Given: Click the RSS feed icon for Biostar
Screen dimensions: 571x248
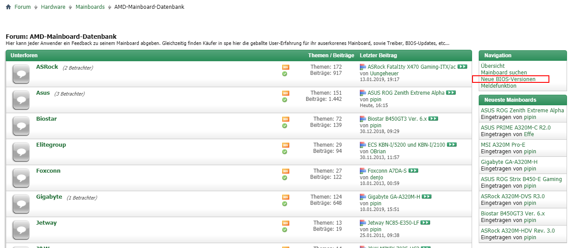Looking at the screenshot, I should point(285,119).
